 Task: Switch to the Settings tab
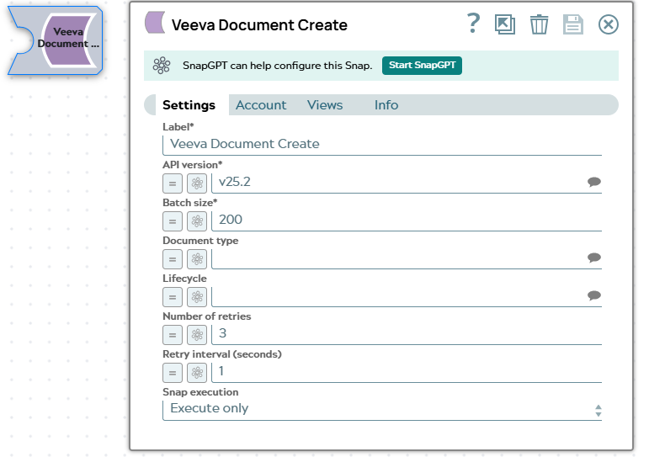coord(189,105)
